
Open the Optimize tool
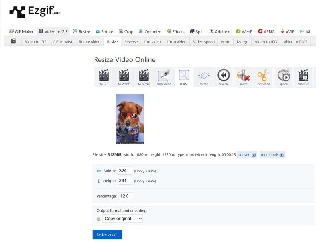tap(150, 32)
